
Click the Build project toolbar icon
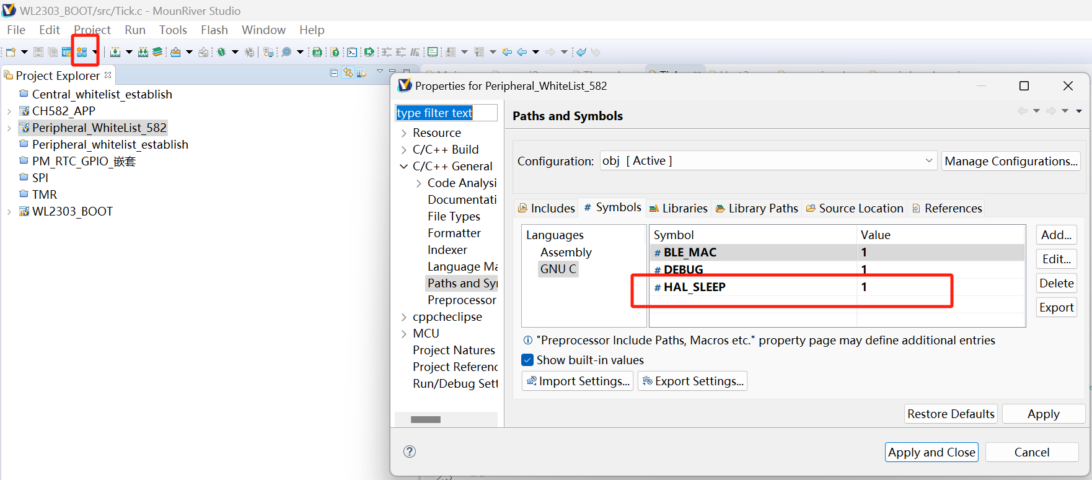pyautogui.click(x=115, y=52)
